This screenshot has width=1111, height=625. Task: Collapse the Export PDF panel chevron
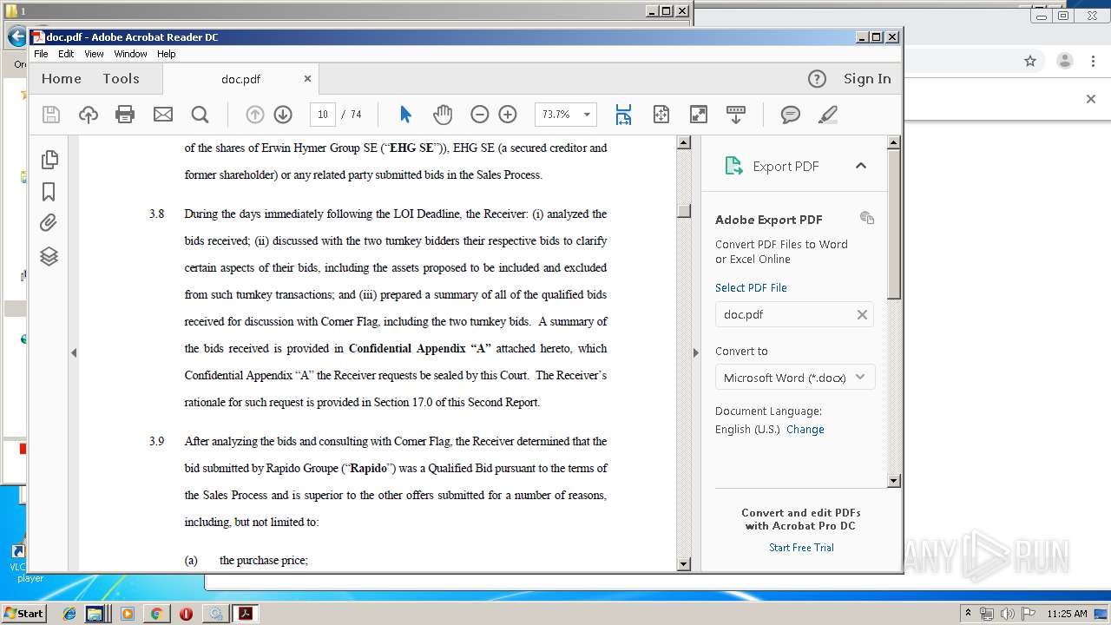861,166
